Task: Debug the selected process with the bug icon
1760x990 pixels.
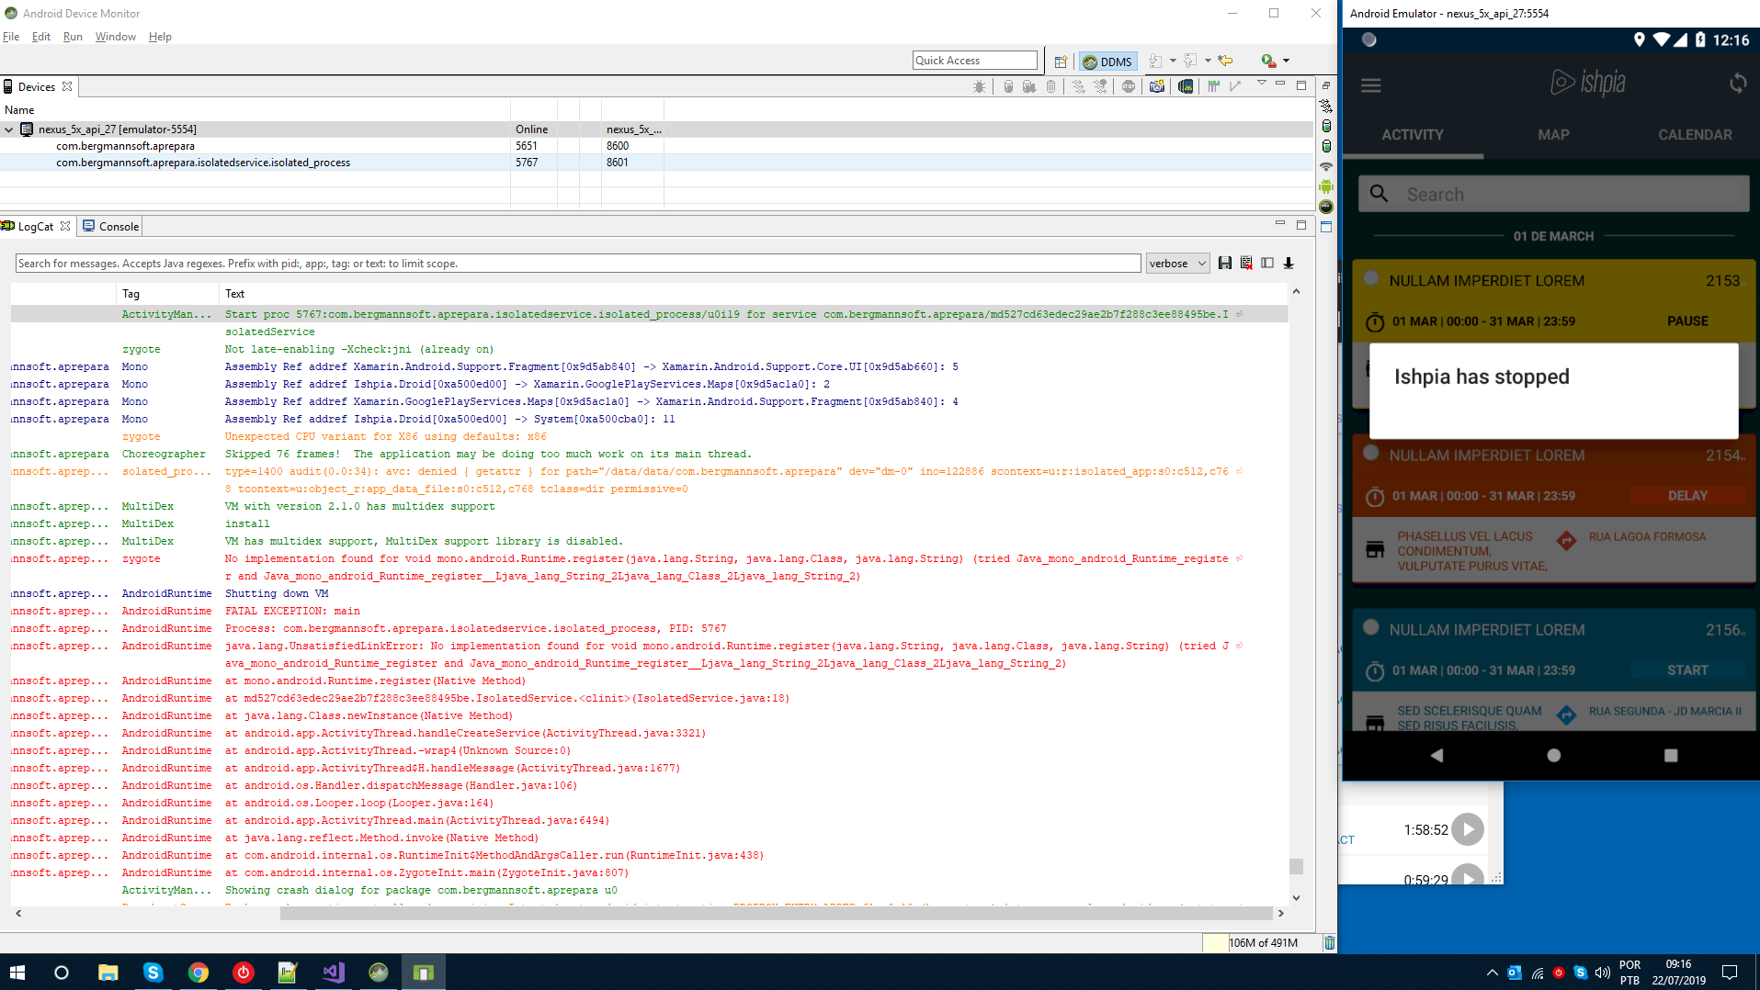Action: tap(980, 85)
